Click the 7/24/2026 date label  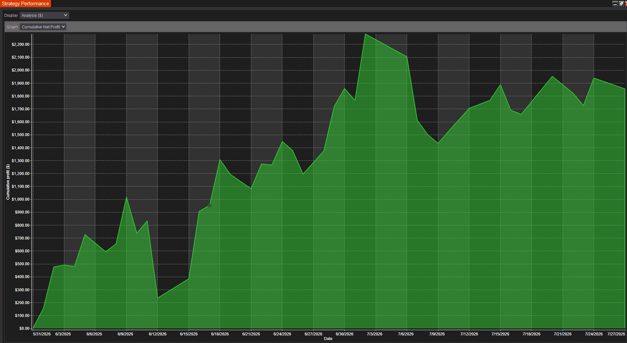[594, 334]
